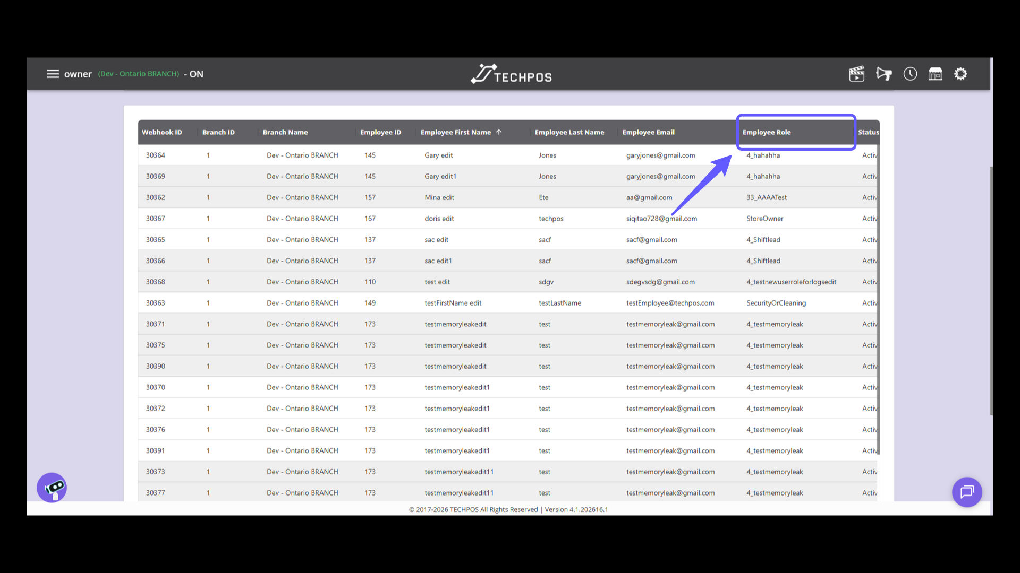Open history via the clock icon
This screenshot has width=1020, height=573.
pos(910,74)
